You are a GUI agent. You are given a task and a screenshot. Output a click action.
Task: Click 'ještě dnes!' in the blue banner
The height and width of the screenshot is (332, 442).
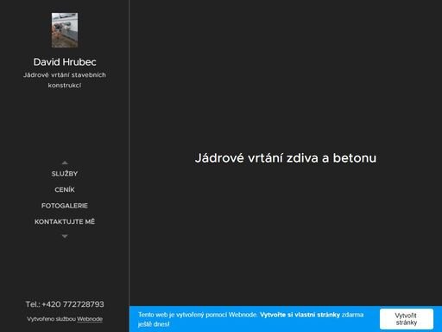(x=154, y=324)
